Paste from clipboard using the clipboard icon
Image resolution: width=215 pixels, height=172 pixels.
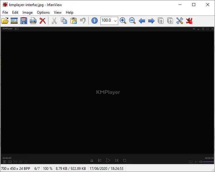[73, 21]
